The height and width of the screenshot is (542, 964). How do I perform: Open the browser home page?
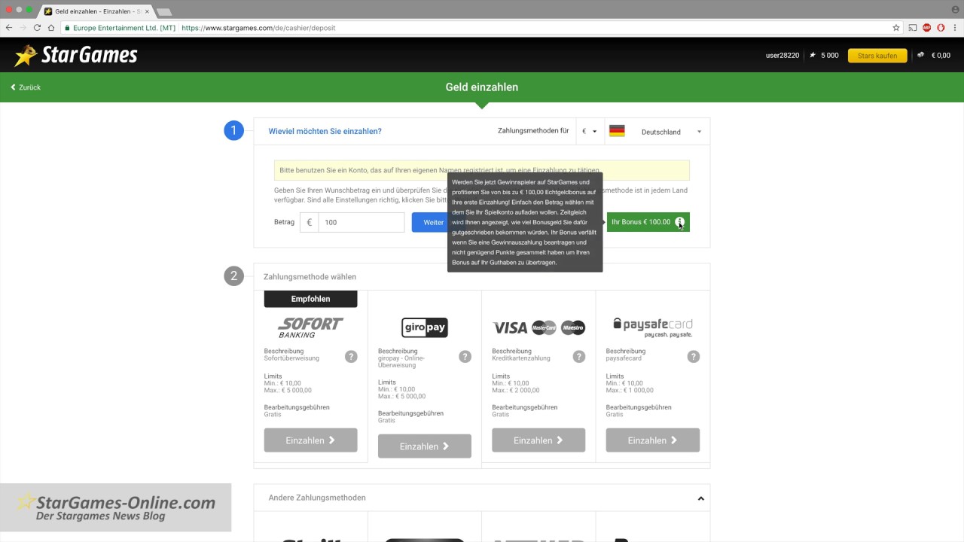pyautogui.click(x=51, y=28)
